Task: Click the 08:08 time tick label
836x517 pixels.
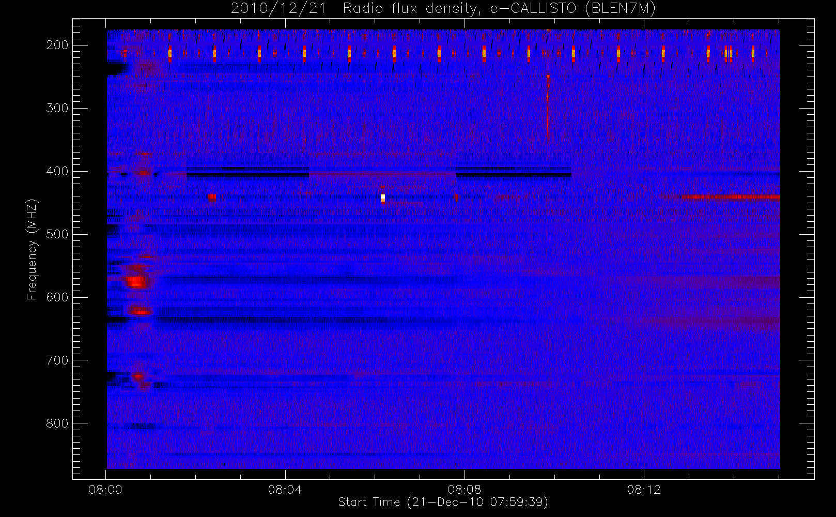Action: 464,490
